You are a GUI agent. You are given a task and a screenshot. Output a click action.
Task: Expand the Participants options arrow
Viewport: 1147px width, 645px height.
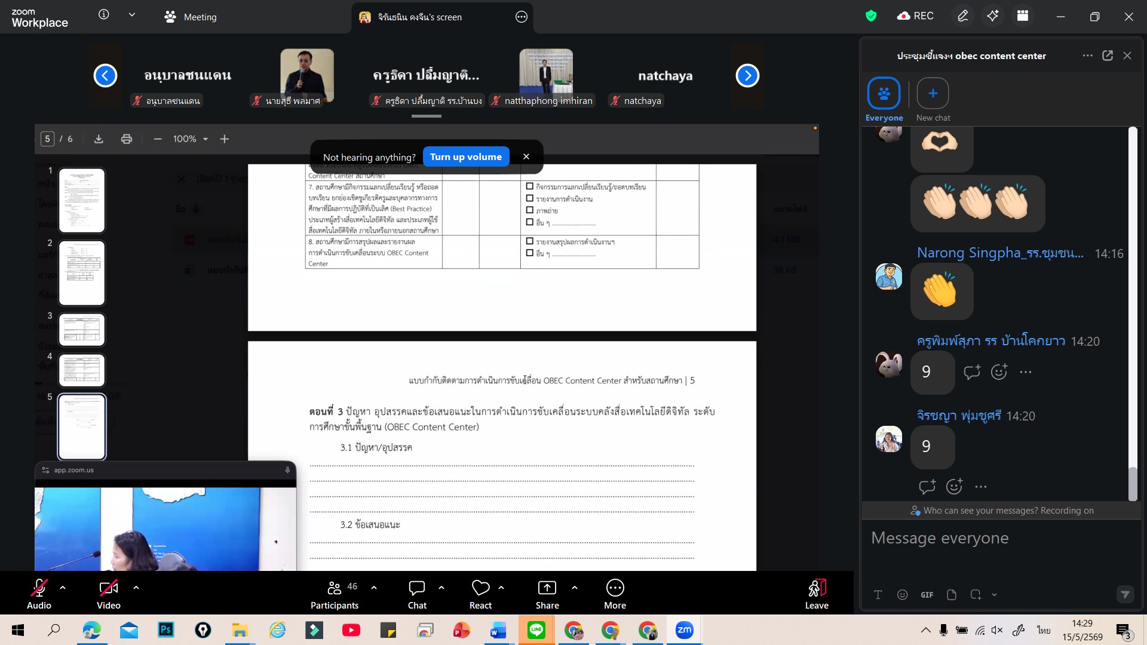coord(374,588)
